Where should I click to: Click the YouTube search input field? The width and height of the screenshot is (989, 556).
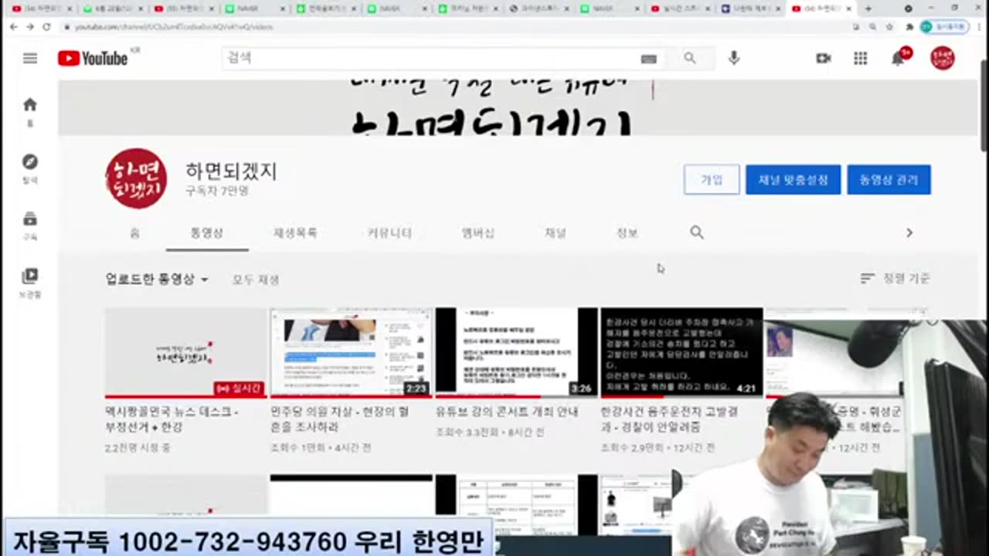coord(433,58)
